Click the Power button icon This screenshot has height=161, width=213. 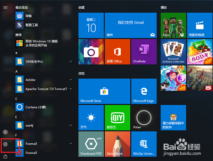pyautogui.click(x=5, y=156)
